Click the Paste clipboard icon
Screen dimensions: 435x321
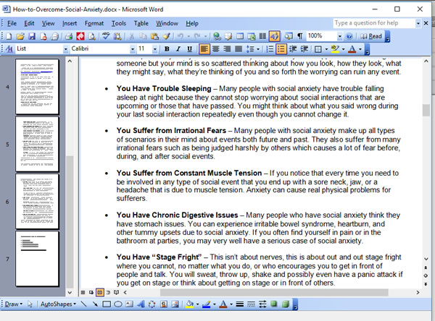click(x=154, y=36)
